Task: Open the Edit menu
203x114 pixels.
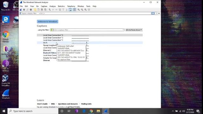Action: click(26, 6)
